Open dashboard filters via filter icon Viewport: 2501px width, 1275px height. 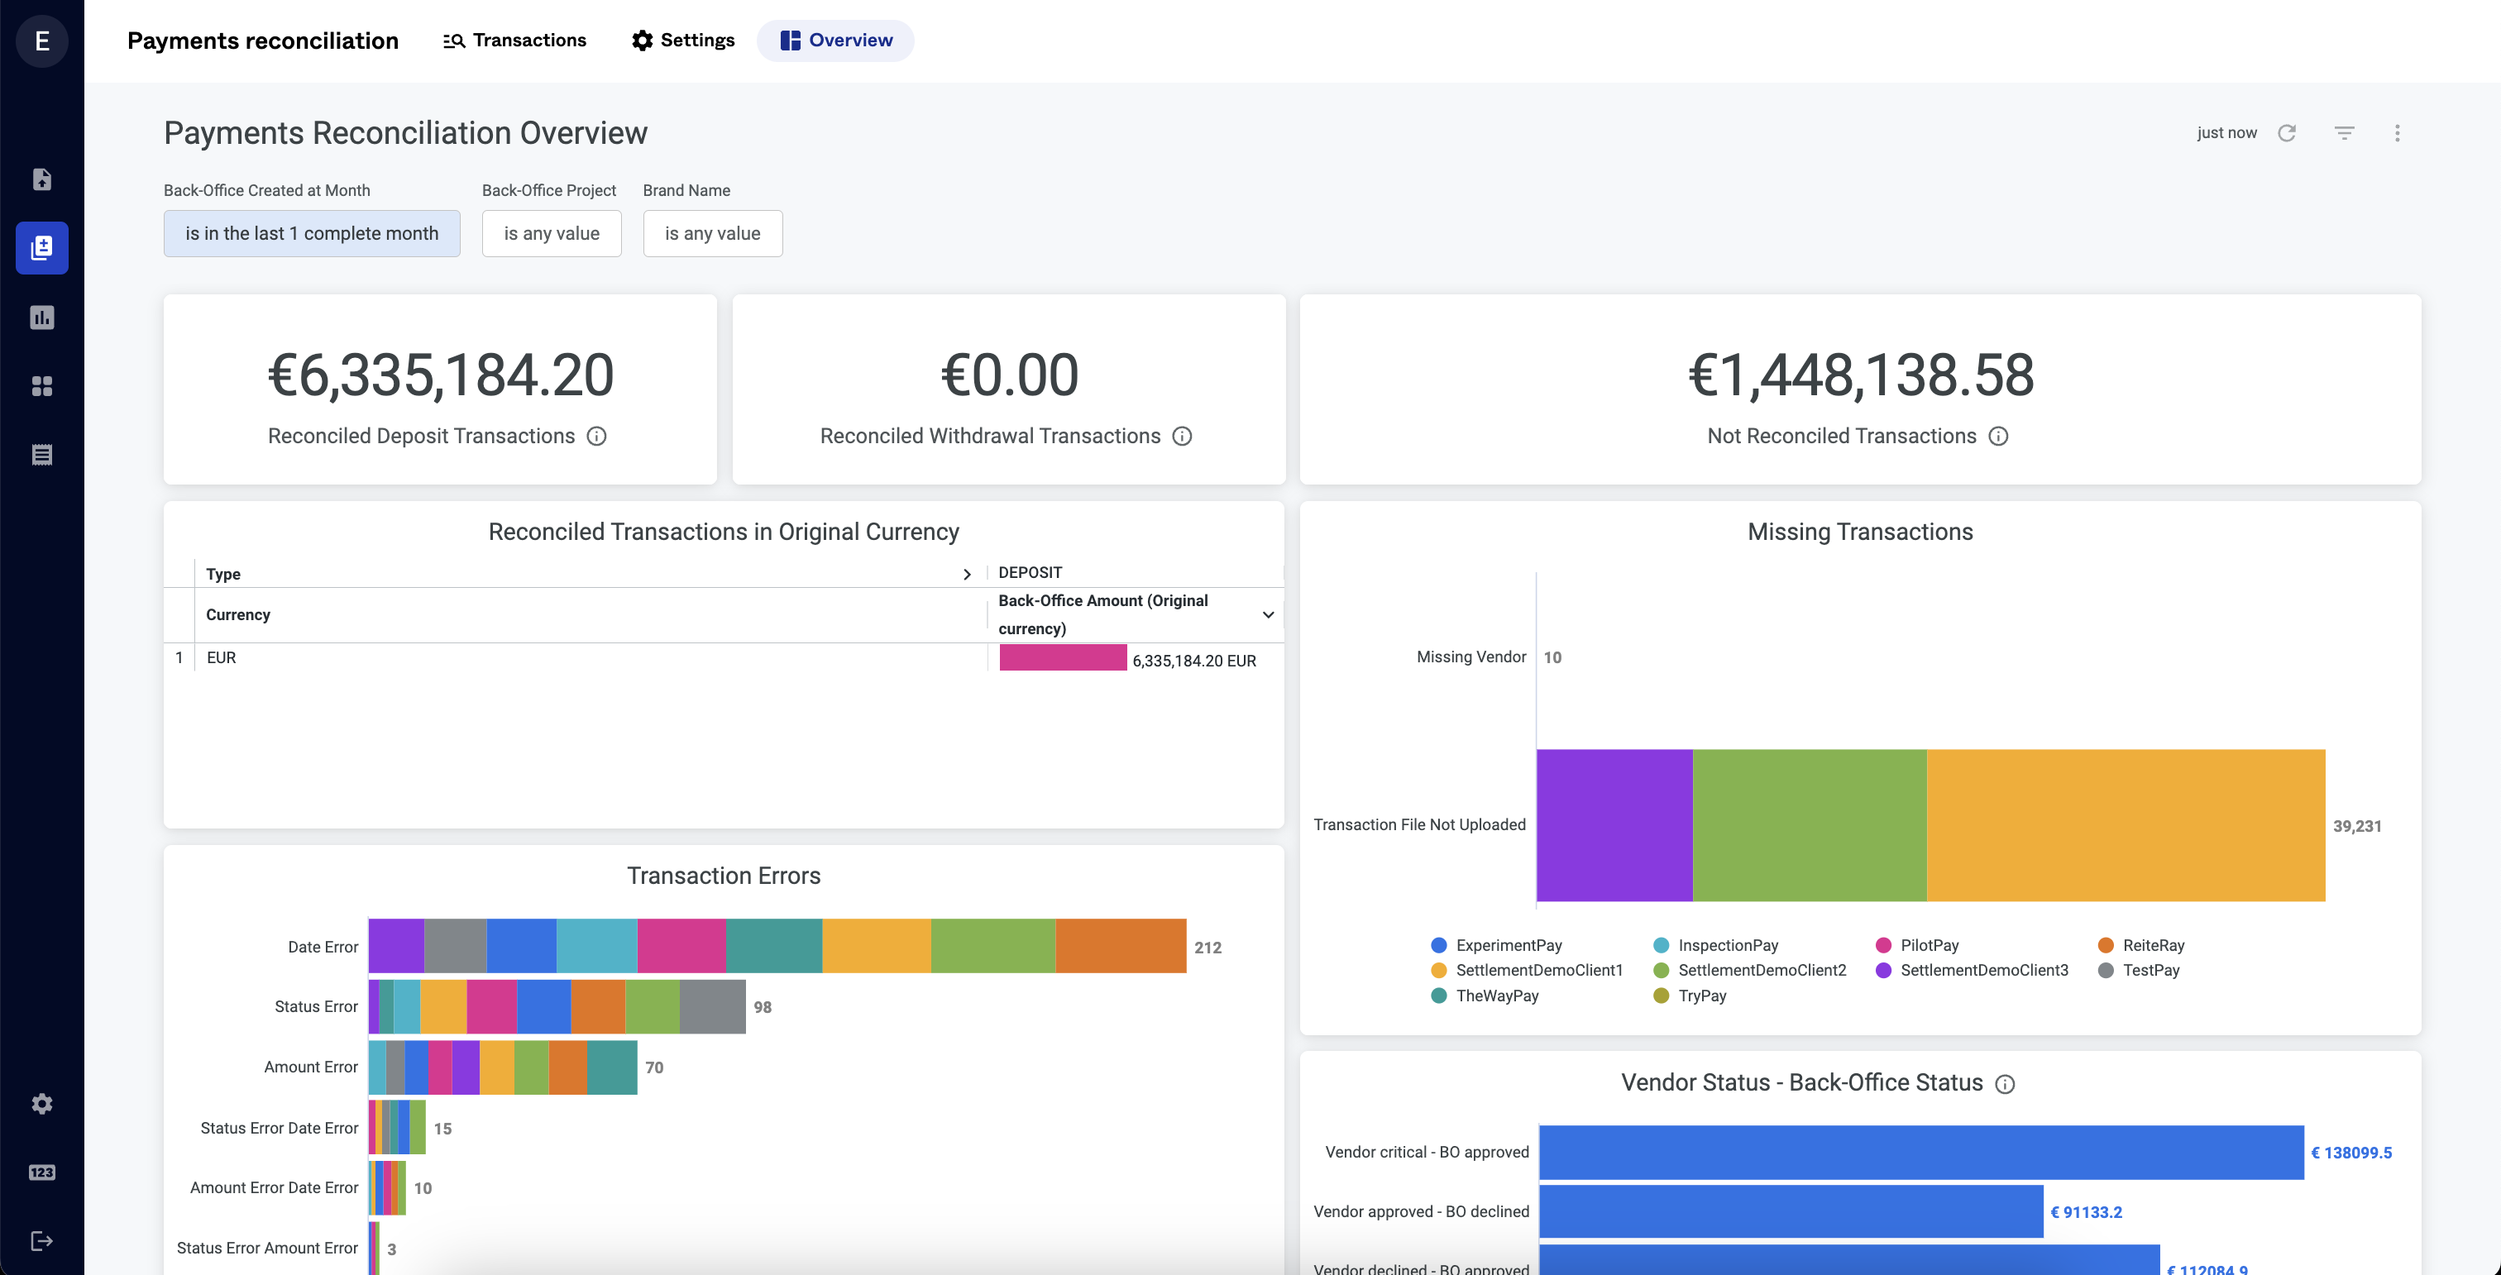point(2344,132)
